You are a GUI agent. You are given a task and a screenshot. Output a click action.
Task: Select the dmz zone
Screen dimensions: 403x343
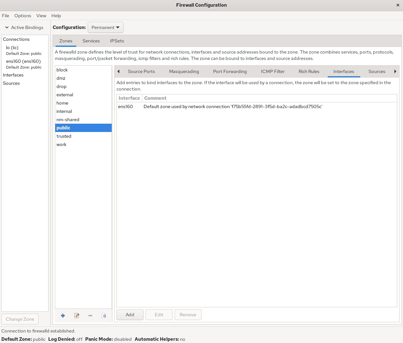click(61, 78)
